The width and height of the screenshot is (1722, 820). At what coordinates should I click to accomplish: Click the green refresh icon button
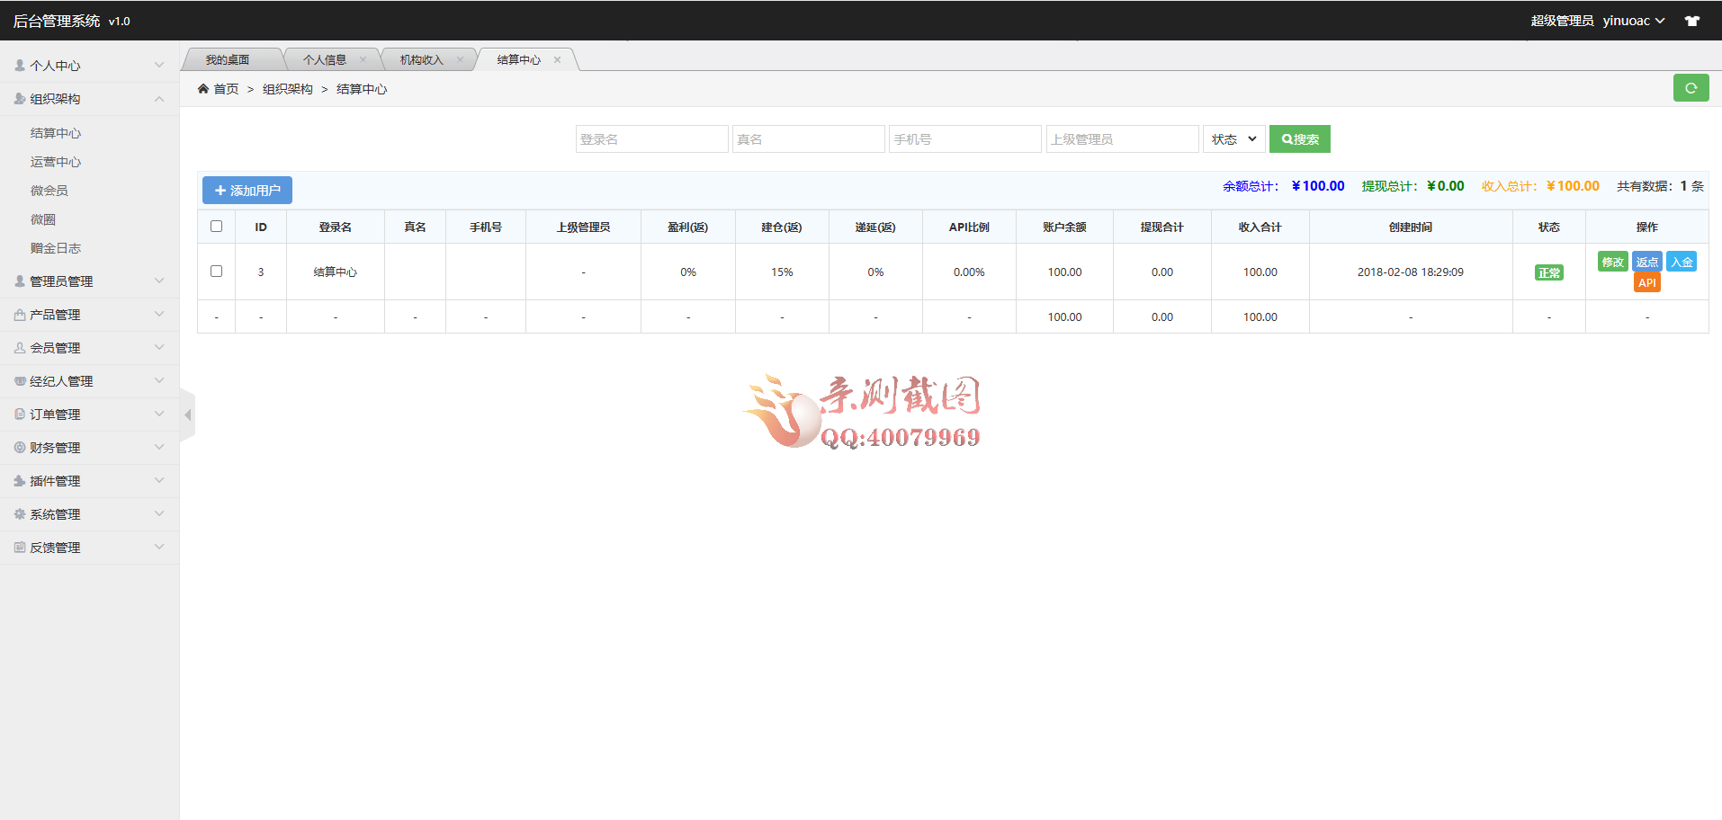click(x=1691, y=88)
